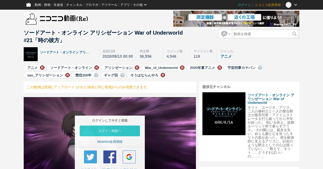This screenshot has width=323, height=169.
Task: Open アツマール in the top navigation
Action: point(109,5)
